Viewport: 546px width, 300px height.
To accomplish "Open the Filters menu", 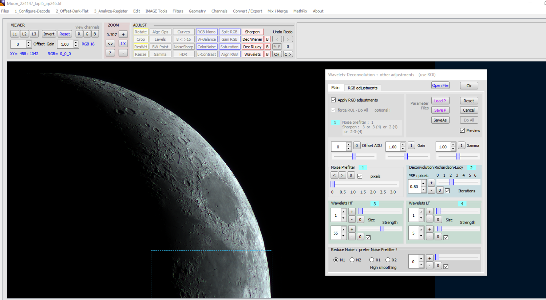I will pos(178,11).
